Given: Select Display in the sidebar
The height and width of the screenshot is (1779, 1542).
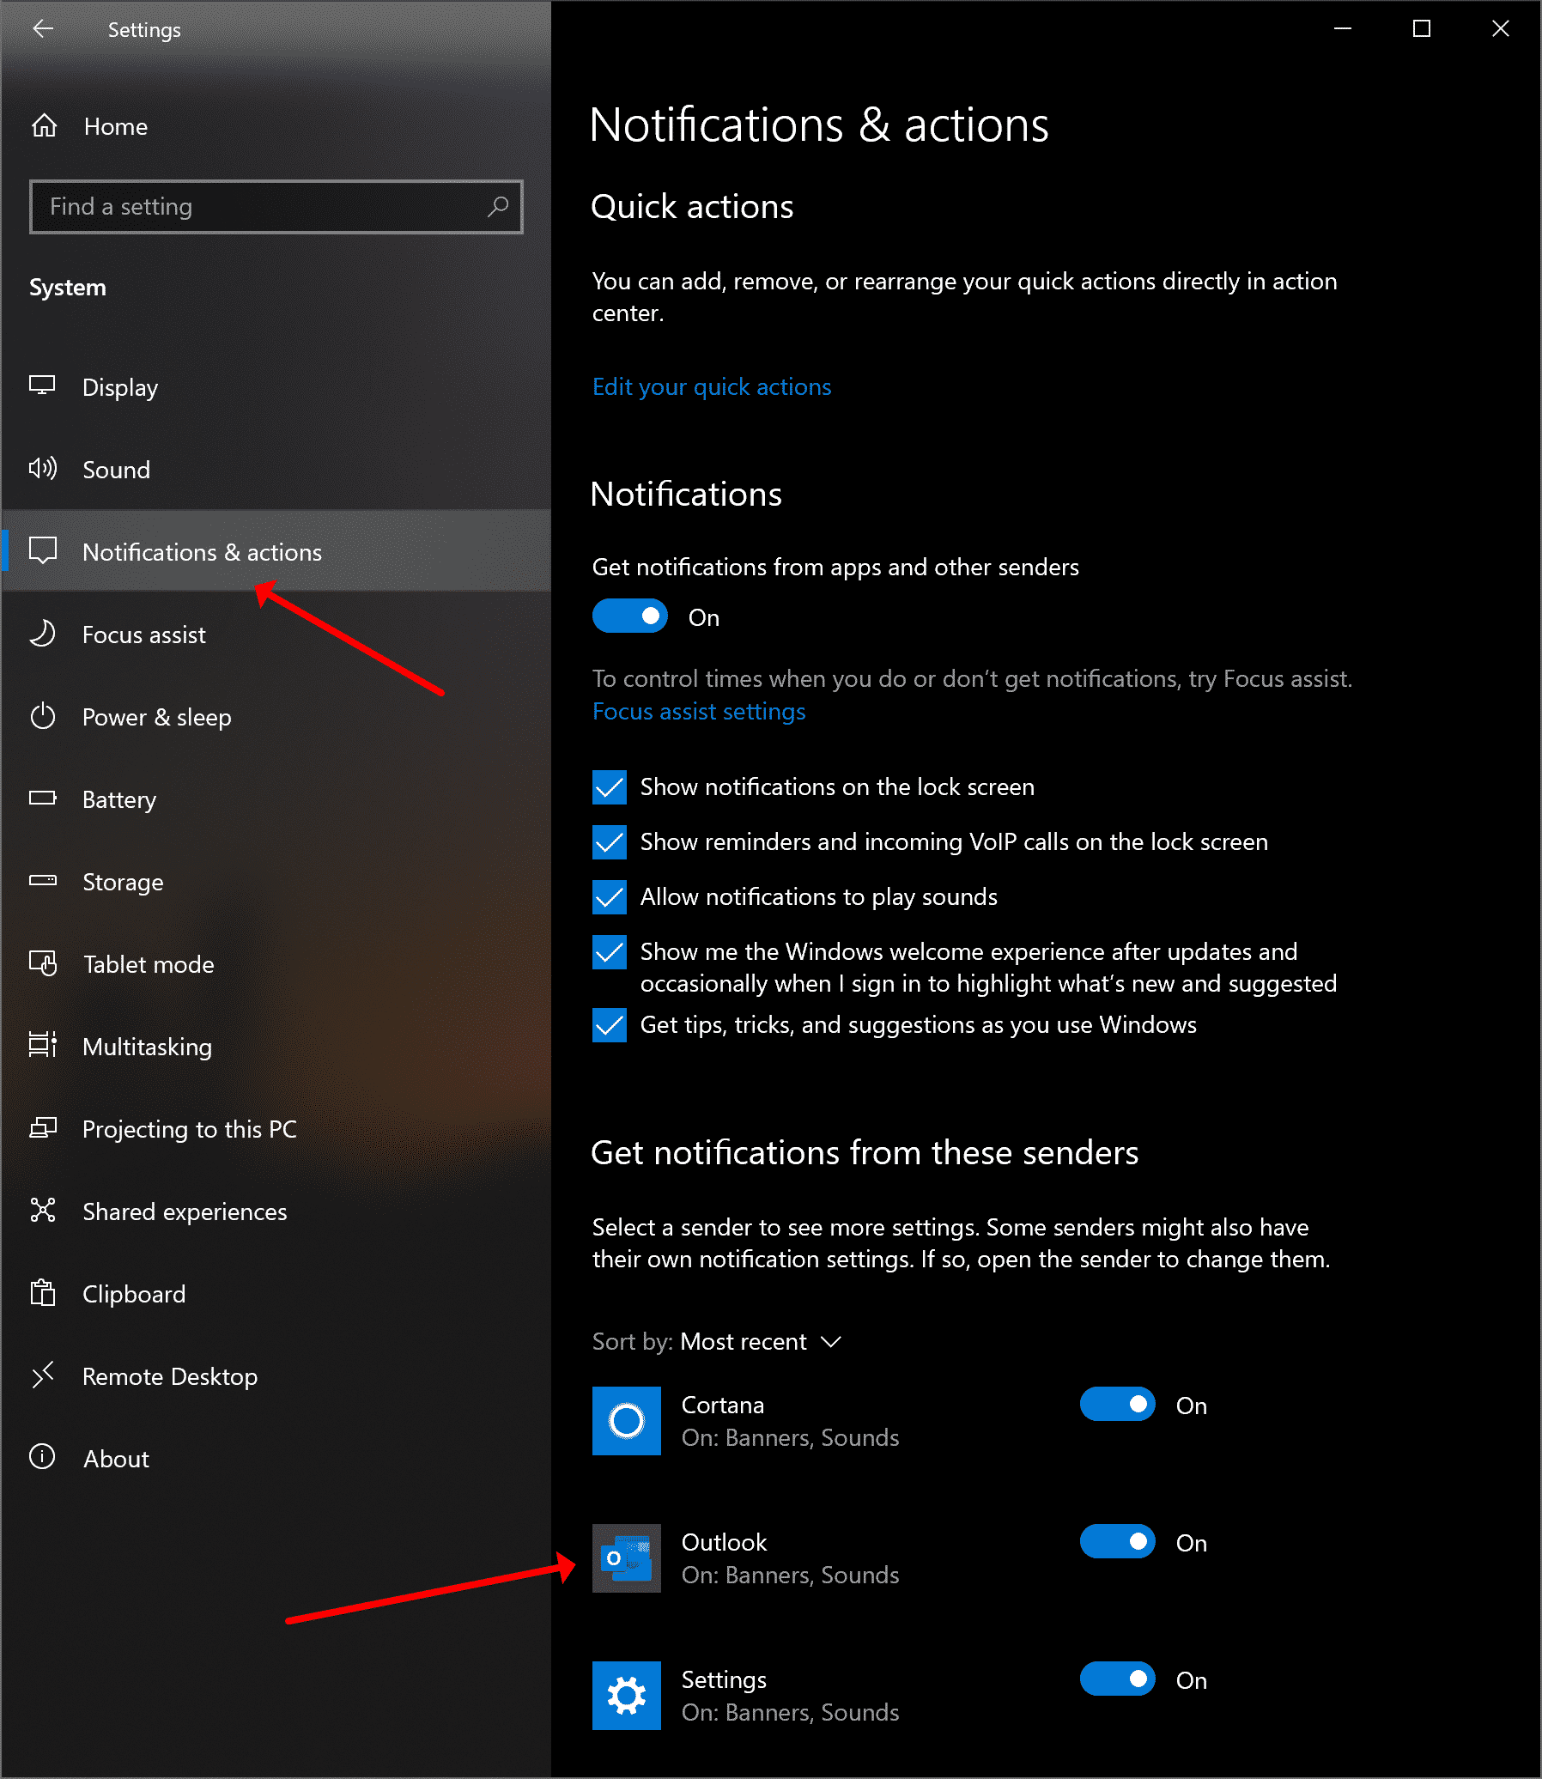Looking at the screenshot, I should (x=276, y=387).
